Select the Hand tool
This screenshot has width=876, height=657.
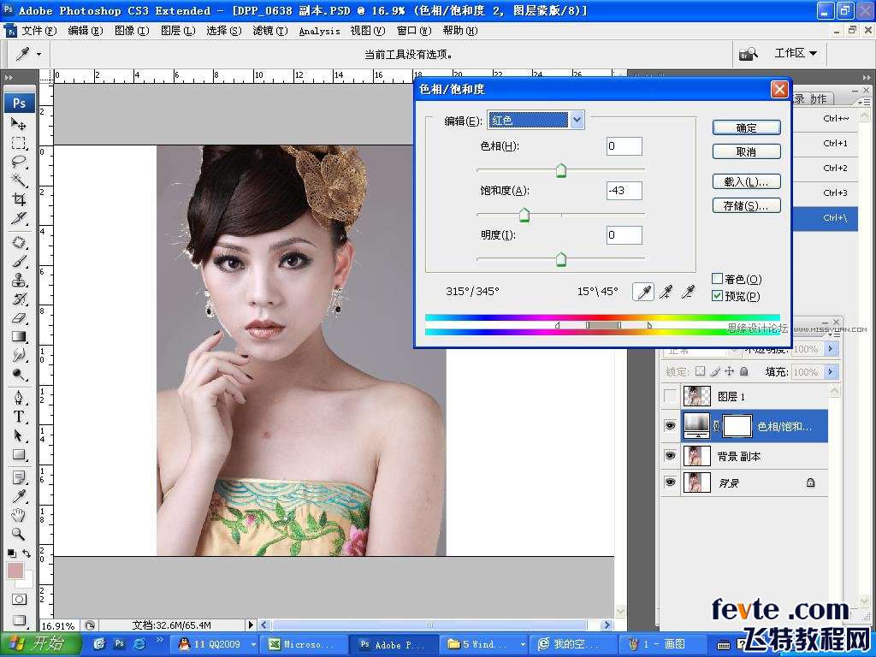point(19,515)
